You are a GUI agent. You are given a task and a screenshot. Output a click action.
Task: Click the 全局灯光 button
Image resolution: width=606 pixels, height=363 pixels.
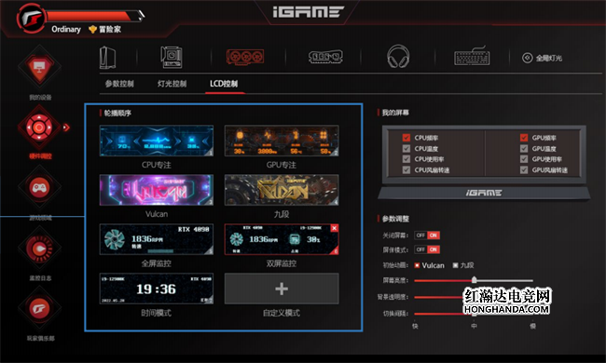pos(543,58)
